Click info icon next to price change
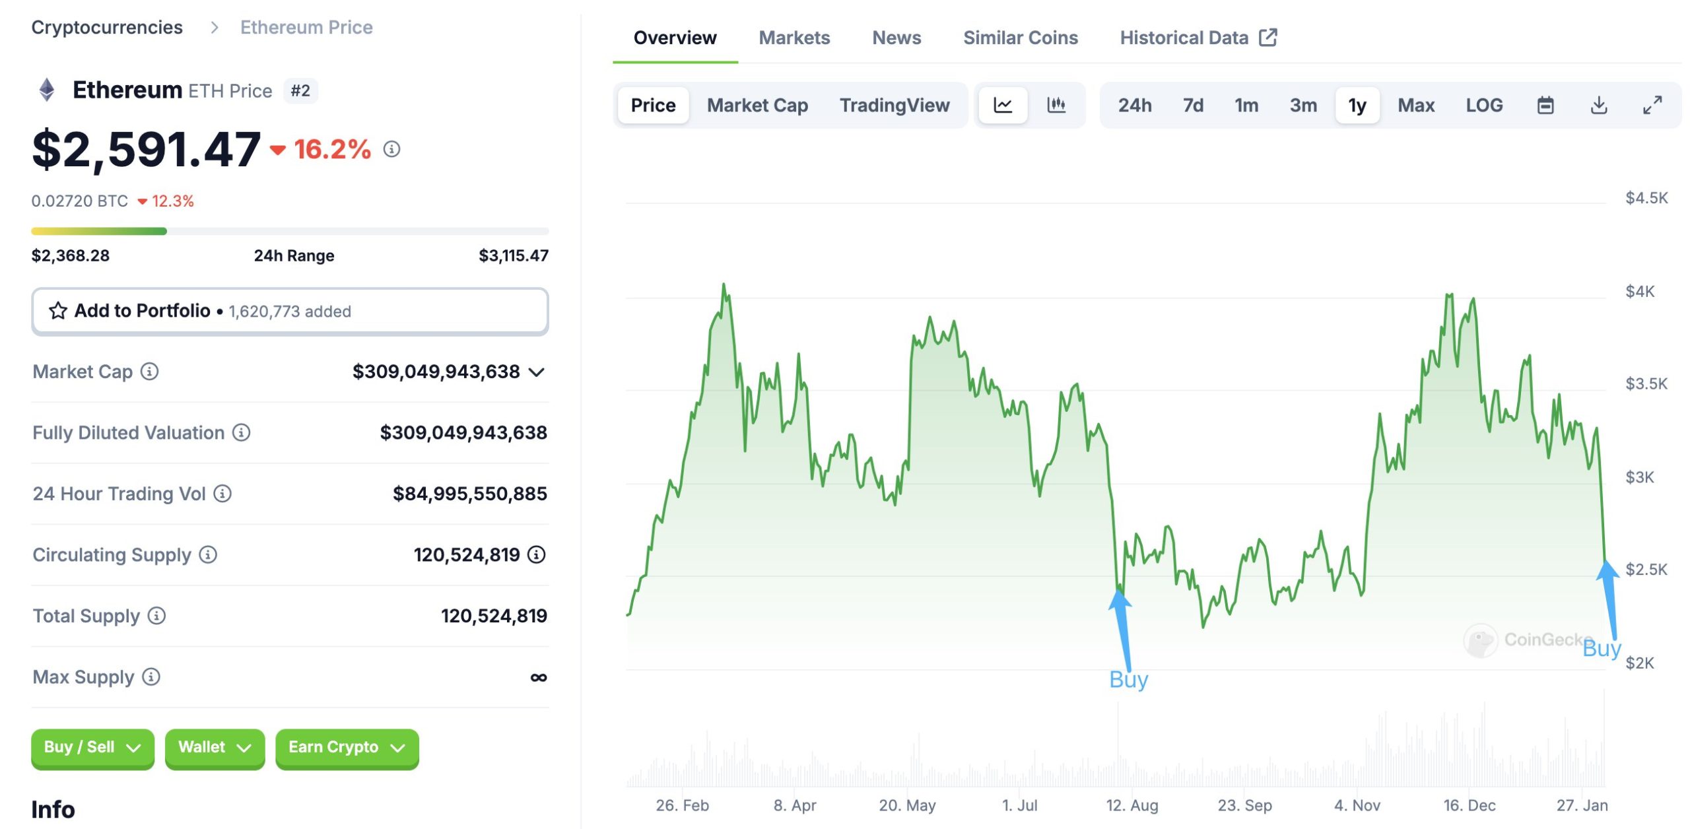This screenshot has width=1690, height=829. [391, 149]
